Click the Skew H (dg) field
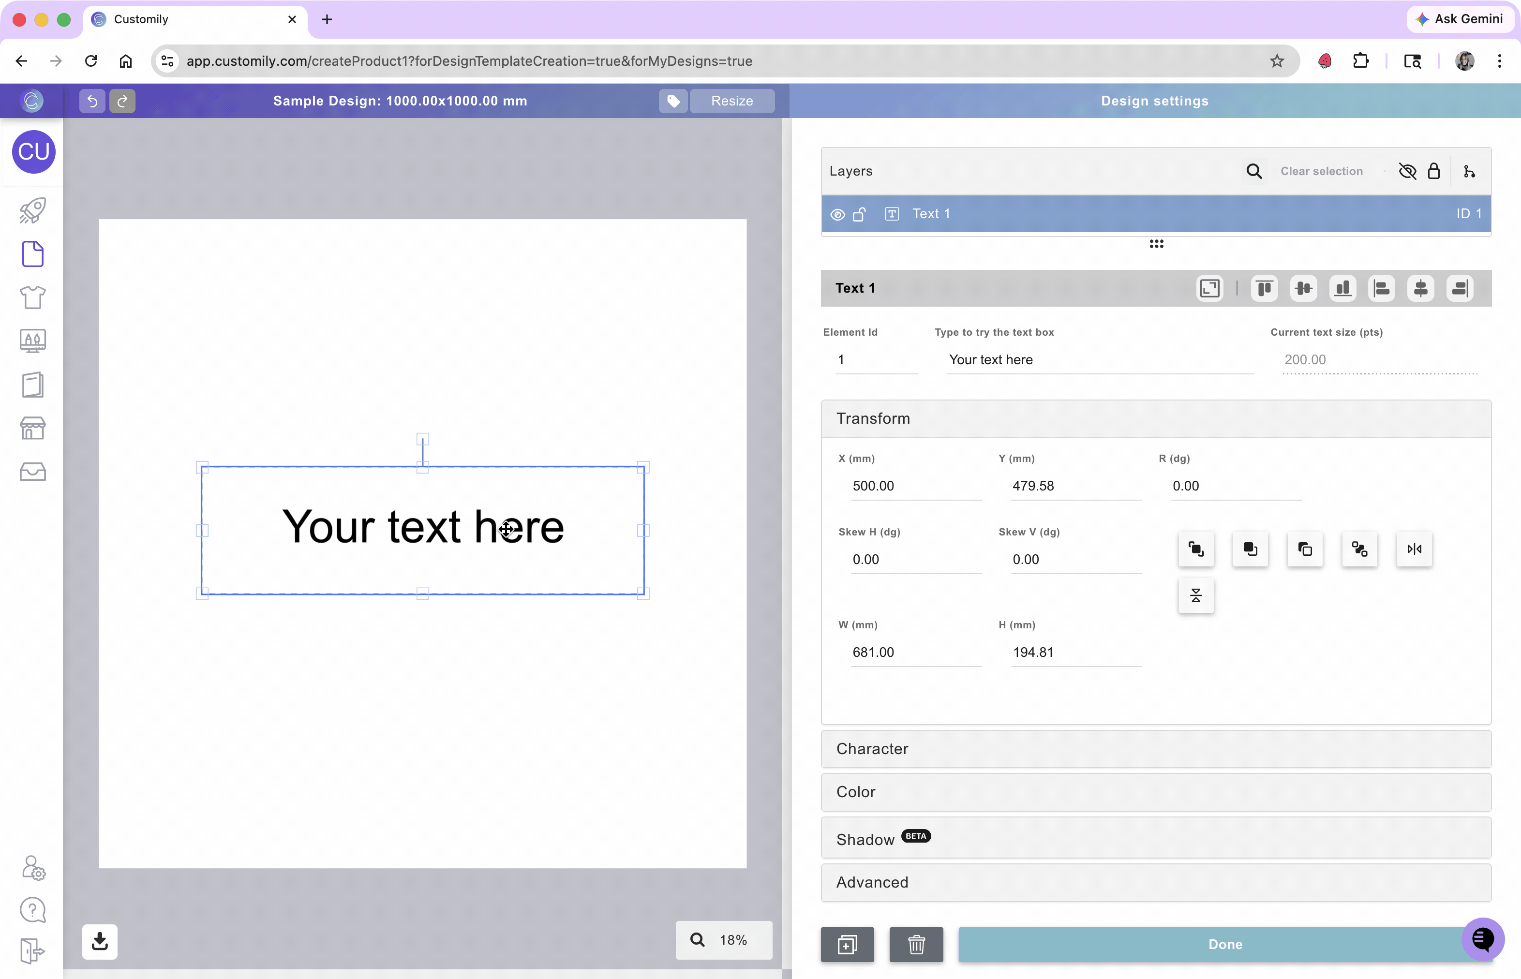Viewport: 1521px width, 979px height. [x=916, y=560]
